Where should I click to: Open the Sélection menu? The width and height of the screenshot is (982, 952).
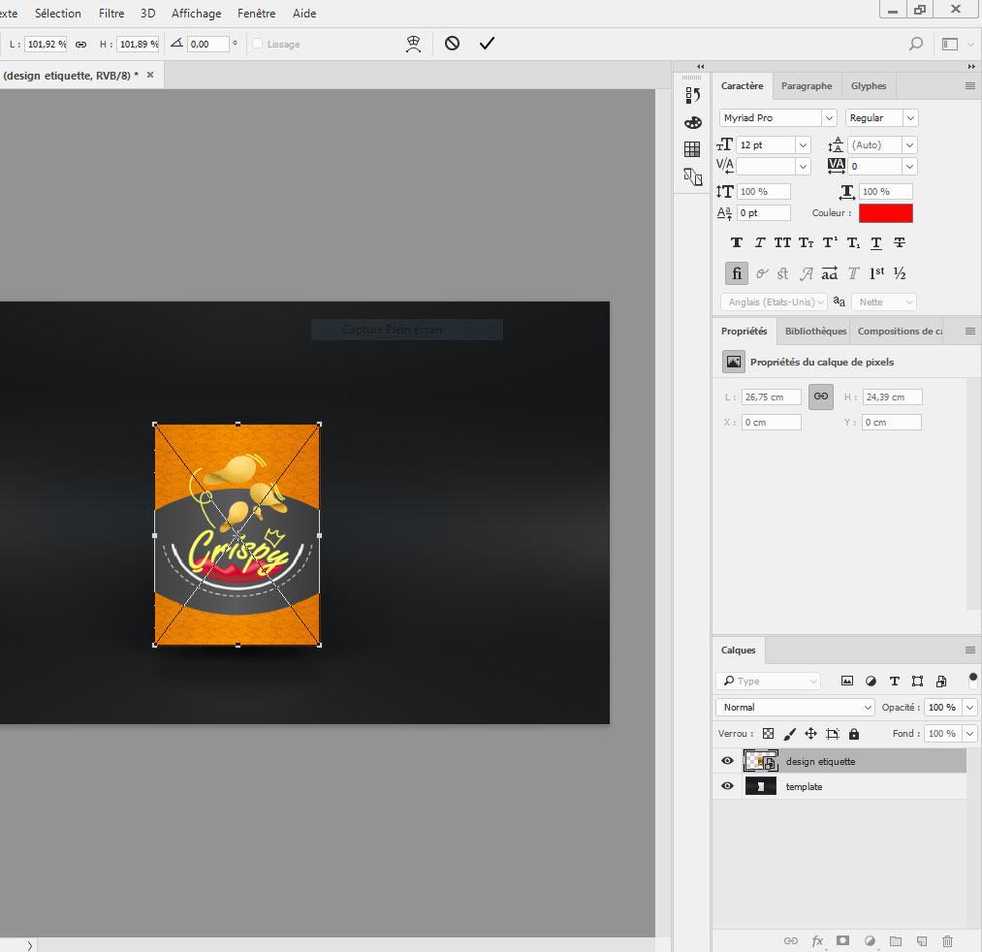[57, 14]
